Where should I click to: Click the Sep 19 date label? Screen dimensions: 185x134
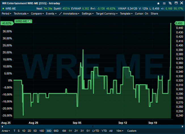click(x=153, y=123)
